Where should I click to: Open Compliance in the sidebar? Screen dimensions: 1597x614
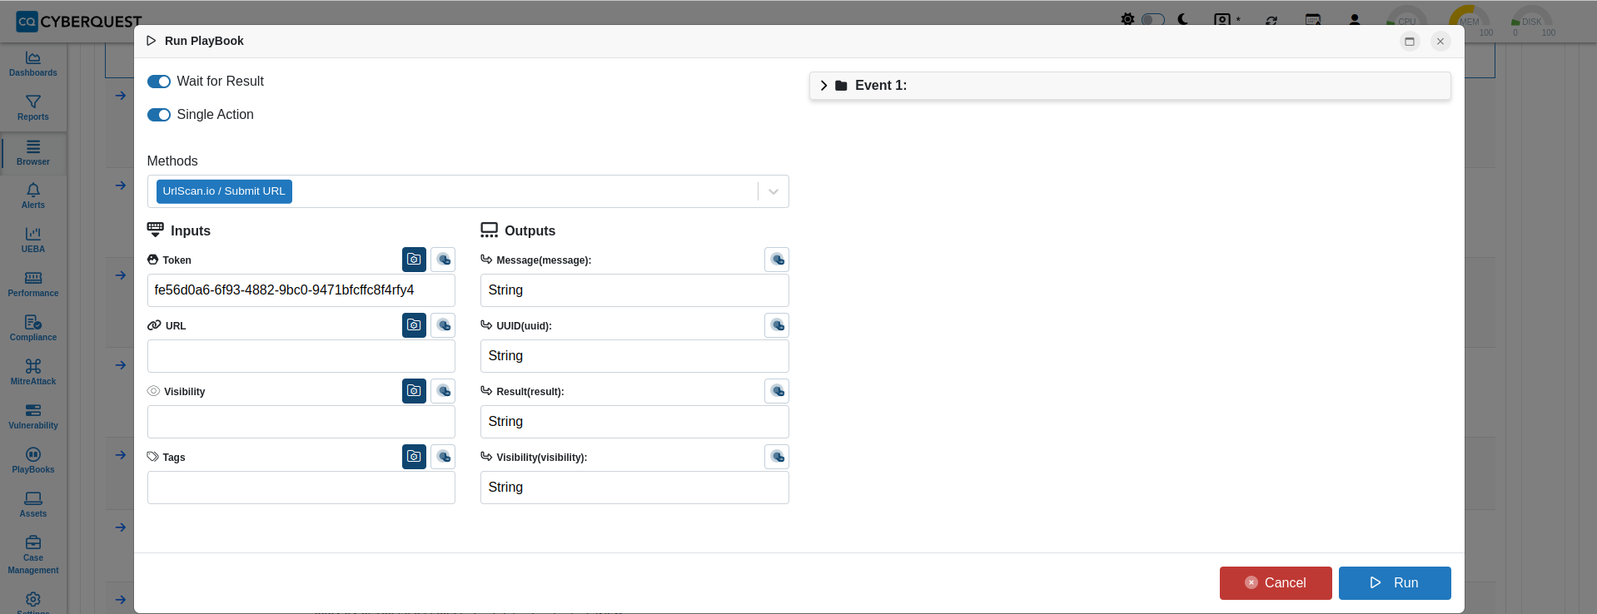tap(33, 329)
